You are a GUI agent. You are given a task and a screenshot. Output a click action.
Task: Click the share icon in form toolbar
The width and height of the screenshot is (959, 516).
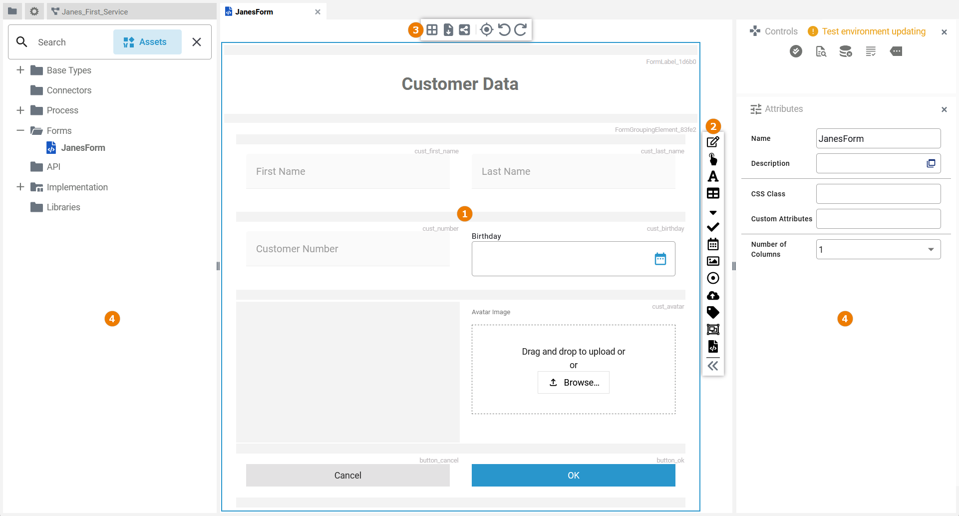coord(464,30)
